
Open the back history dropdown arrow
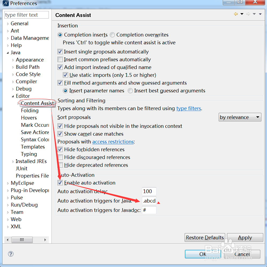[x=242, y=14]
